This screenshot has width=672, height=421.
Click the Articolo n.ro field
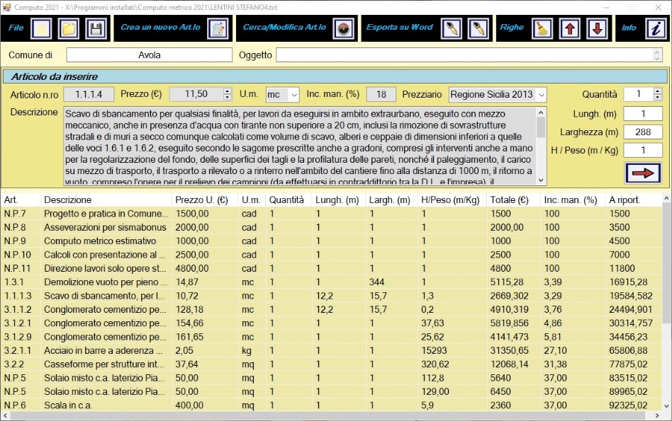89,94
